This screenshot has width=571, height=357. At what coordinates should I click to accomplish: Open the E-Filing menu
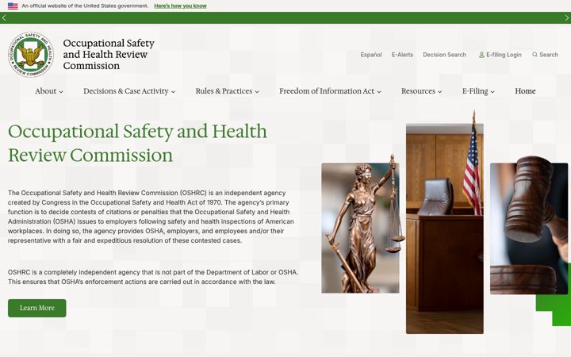click(475, 91)
